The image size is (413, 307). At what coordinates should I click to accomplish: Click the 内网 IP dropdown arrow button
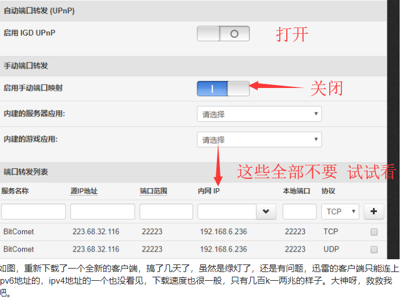(x=266, y=211)
